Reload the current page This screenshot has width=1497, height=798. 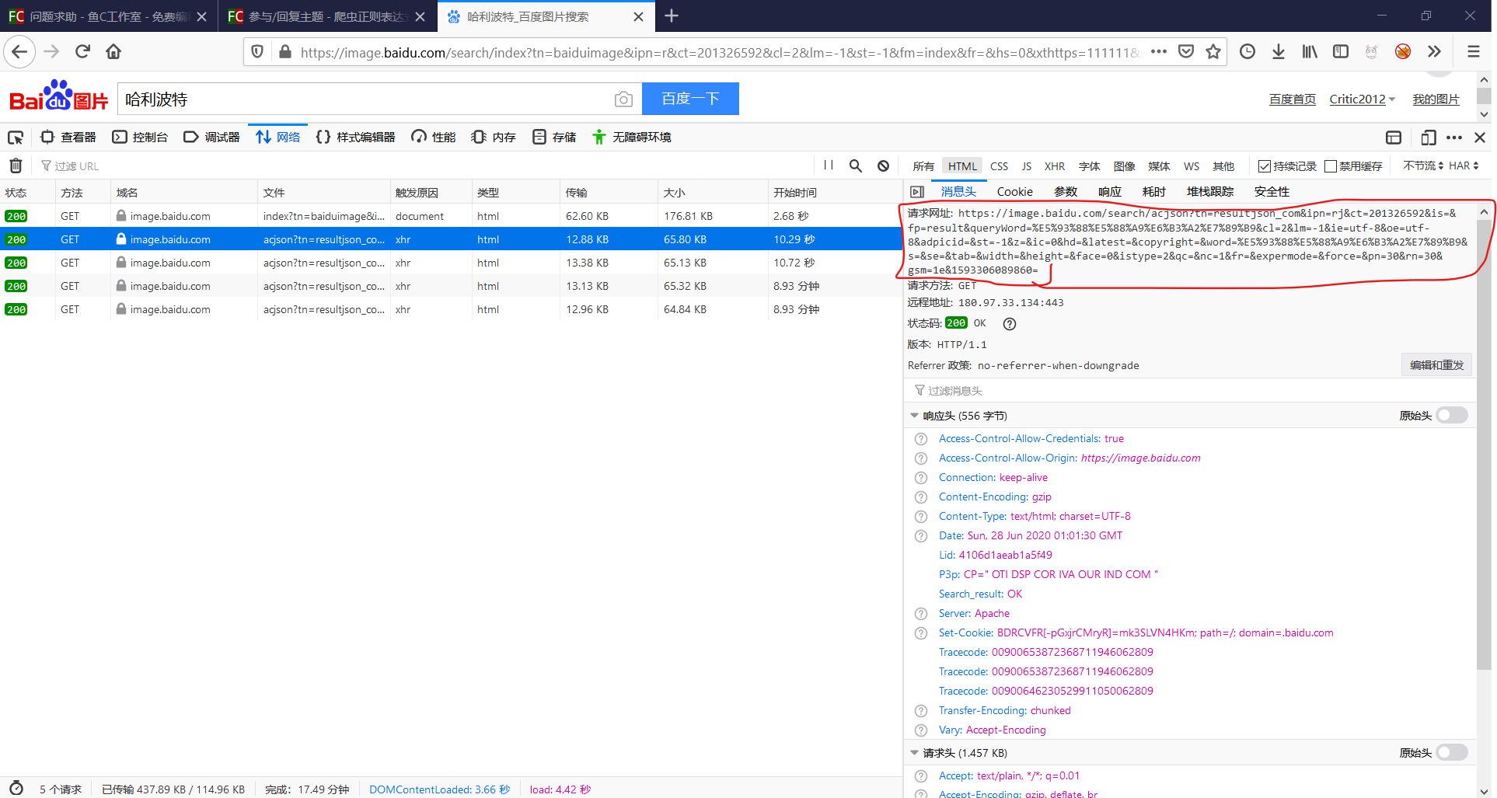[82, 52]
